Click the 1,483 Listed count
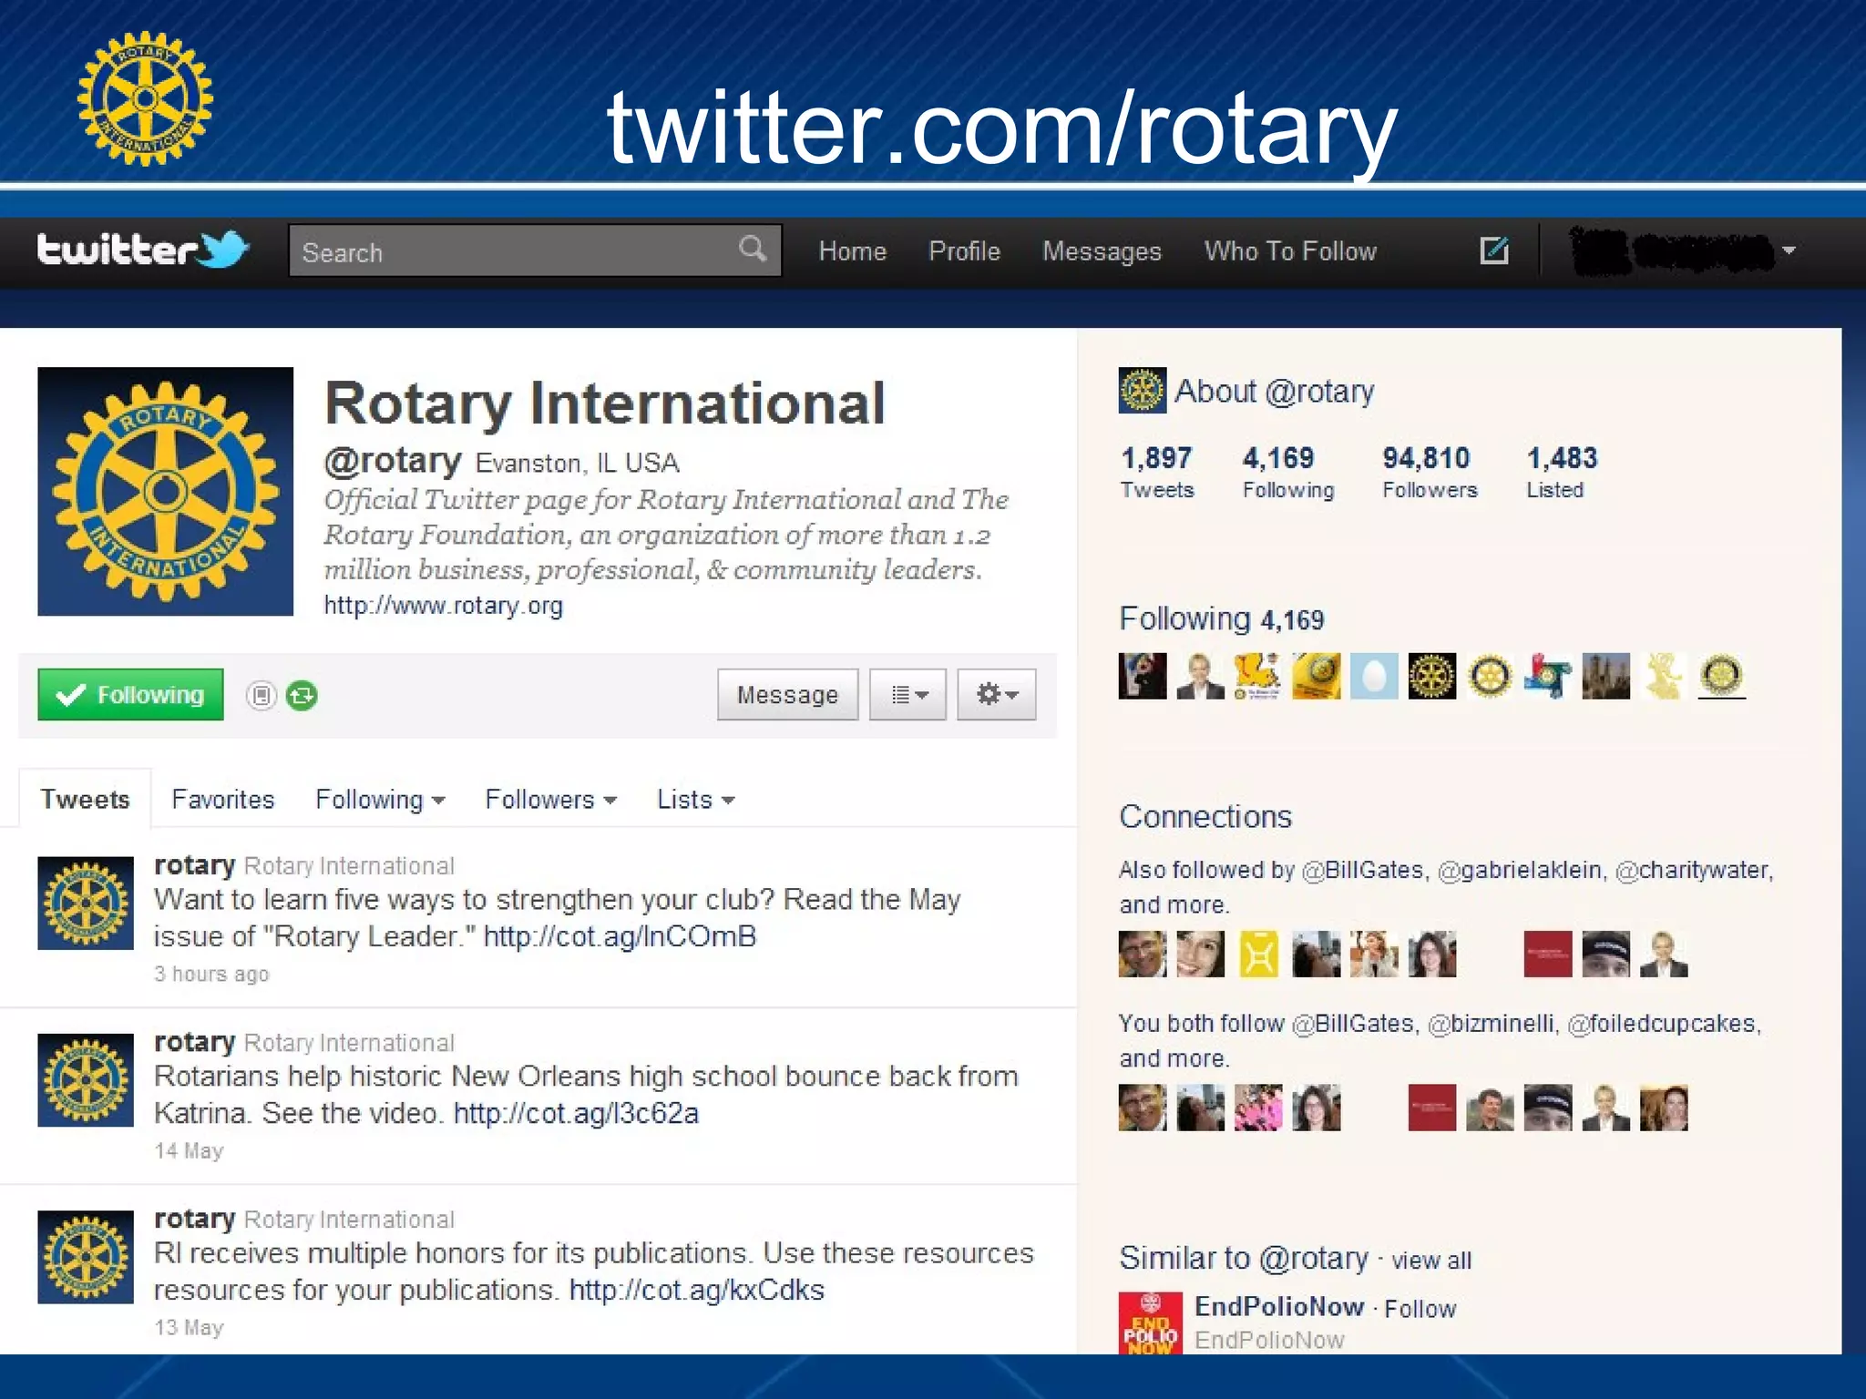 (1562, 472)
